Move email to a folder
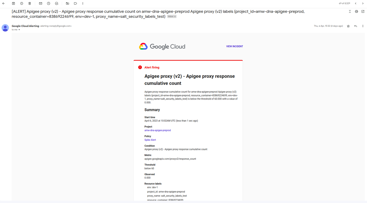Image resolution: width=367 pixels, height=203 pixels. click(x=67, y=3)
